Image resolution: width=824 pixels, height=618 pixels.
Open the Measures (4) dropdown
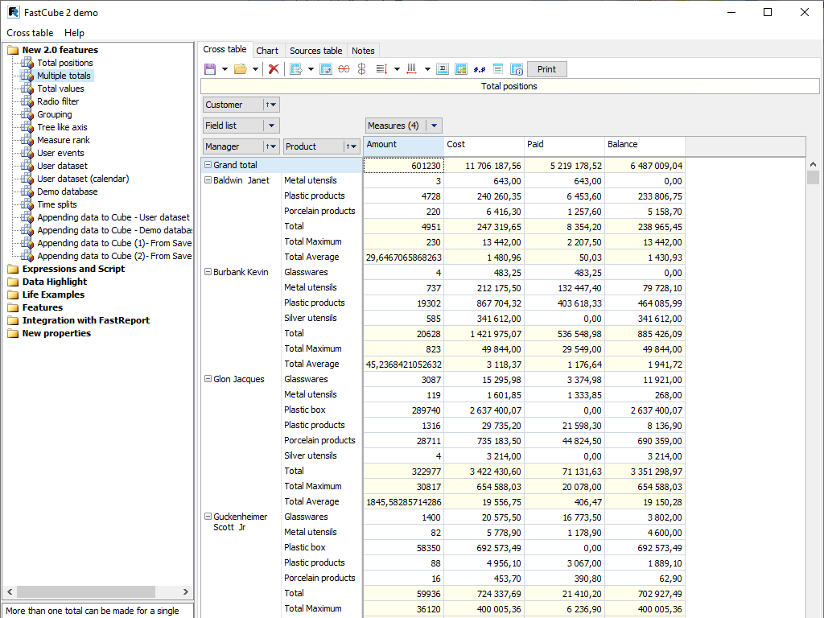pos(433,126)
